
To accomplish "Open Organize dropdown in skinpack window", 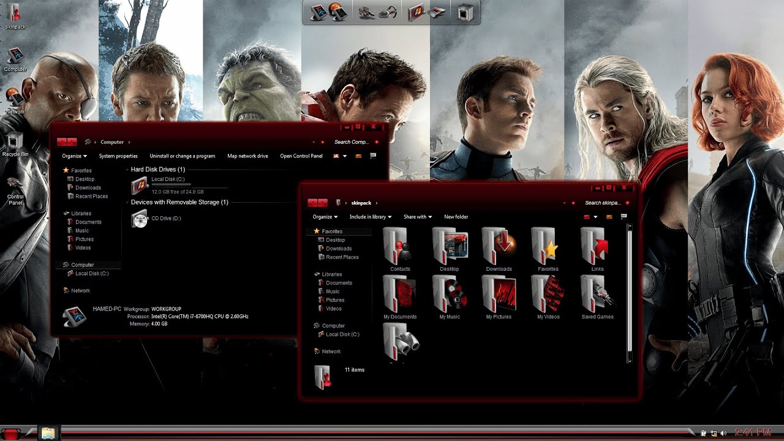I will coord(325,216).
